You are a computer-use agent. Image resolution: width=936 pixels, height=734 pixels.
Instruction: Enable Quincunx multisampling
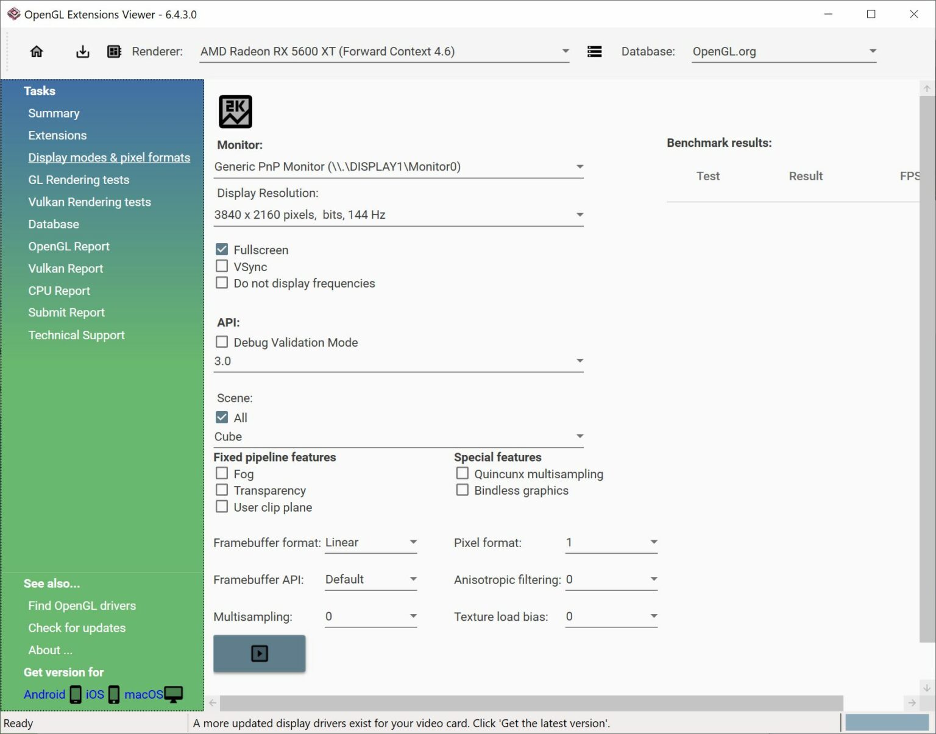pyautogui.click(x=463, y=473)
